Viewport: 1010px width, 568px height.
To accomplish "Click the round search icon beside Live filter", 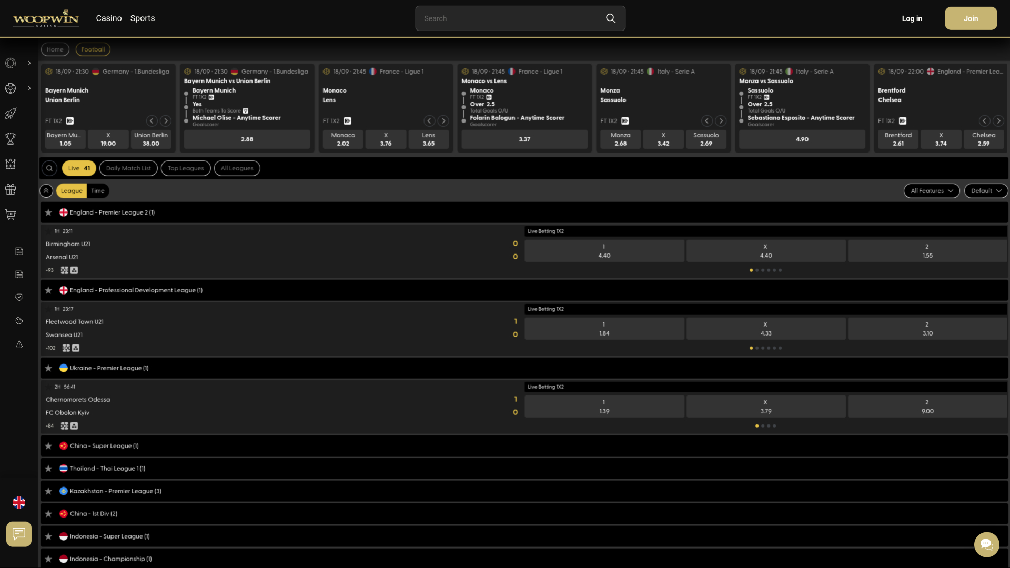I will (49, 168).
